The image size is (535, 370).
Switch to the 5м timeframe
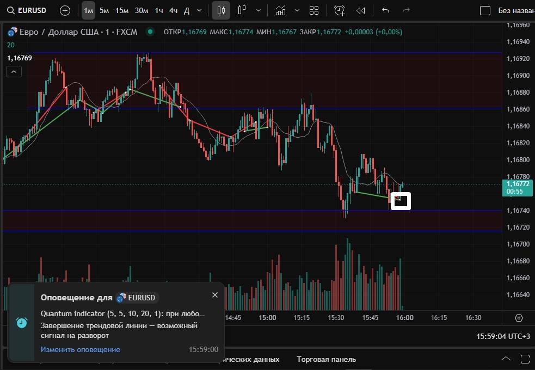click(x=104, y=10)
